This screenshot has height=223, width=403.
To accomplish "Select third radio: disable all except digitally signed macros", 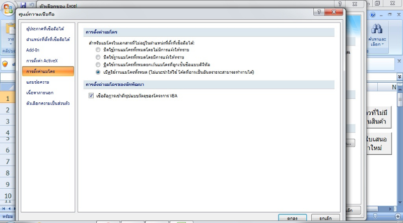I will 98,65.
